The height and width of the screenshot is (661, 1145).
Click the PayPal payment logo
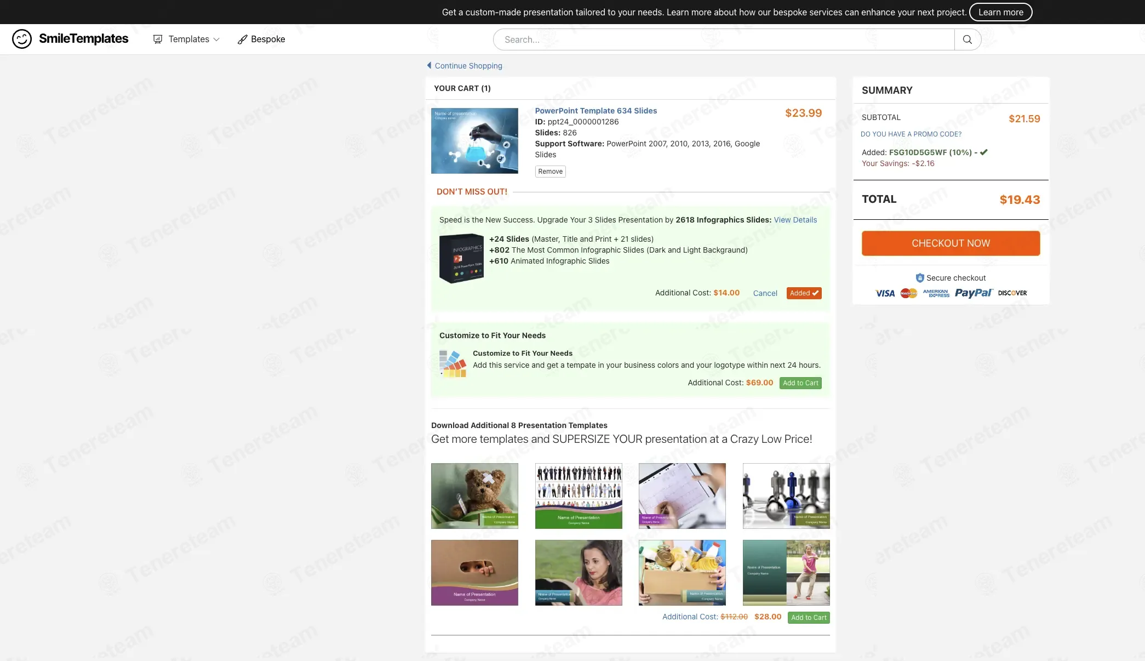point(974,293)
